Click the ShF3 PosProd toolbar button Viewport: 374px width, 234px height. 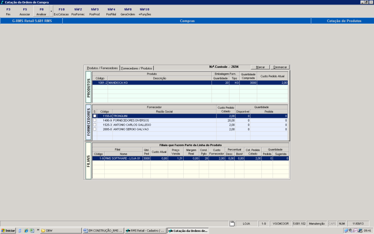[x=94, y=11]
